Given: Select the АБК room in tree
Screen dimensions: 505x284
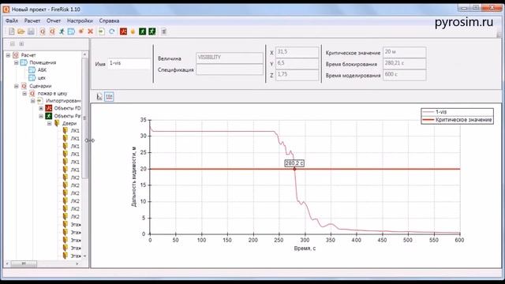Looking at the screenshot, I should pyautogui.click(x=42, y=70).
